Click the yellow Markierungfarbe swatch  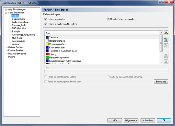click(47, 44)
